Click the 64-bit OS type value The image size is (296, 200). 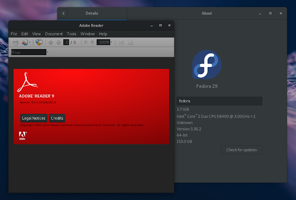click(x=182, y=135)
